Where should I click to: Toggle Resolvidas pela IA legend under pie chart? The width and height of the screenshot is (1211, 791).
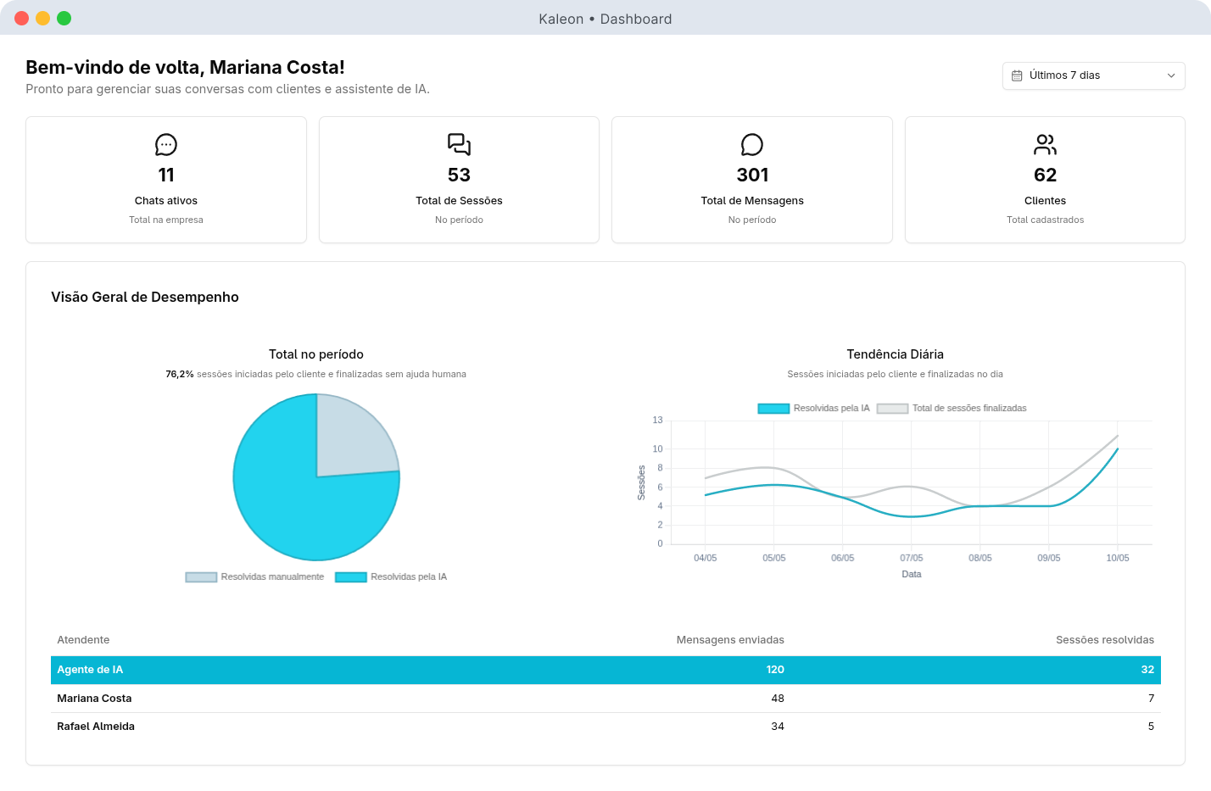point(391,577)
